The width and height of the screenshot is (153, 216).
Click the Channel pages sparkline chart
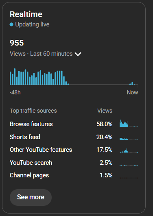coord(129,178)
